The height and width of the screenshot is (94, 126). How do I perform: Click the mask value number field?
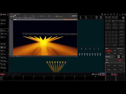click(x=119, y=57)
